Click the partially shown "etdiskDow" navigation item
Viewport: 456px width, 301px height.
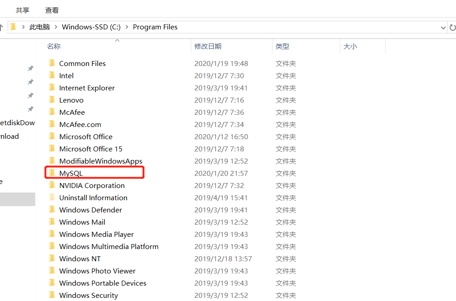(18, 123)
